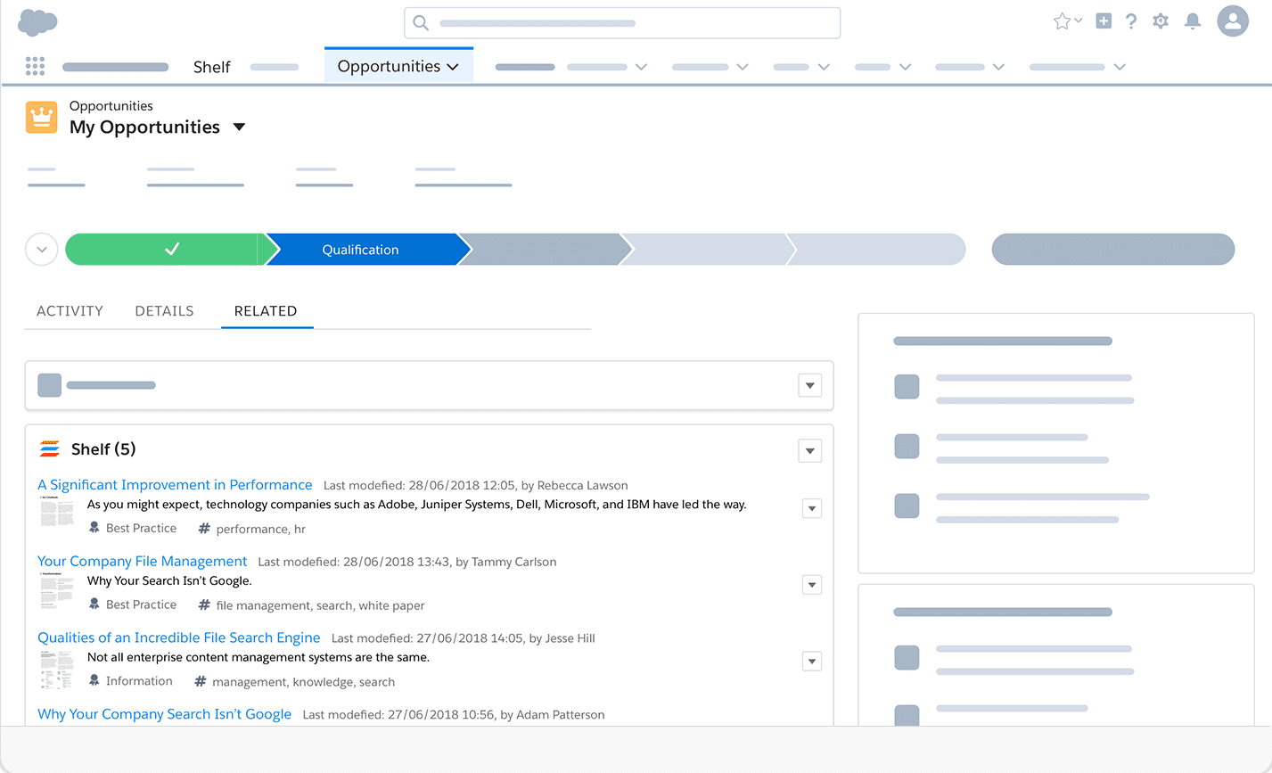The width and height of the screenshot is (1272, 773).
Task: Click the global add plus icon
Action: pos(1104,21)
